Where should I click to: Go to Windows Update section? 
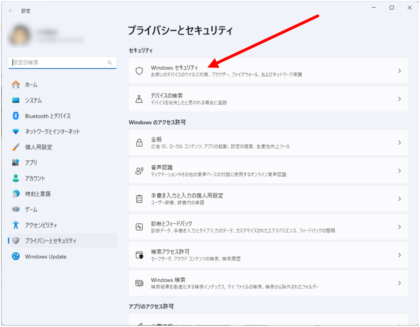coord(46,257)
